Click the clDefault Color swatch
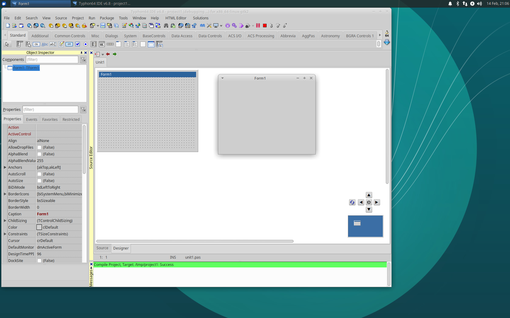 tap(39, 227)
